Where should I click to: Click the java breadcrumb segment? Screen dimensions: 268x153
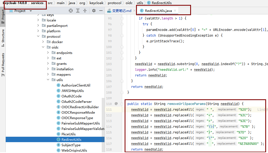tap(72, 3)
